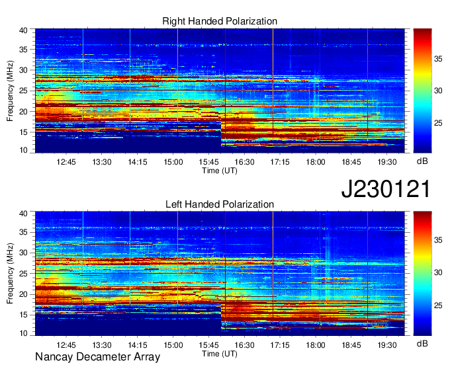Click 15:00 tick label under Left Handed plot
450x365 pixels.
point(173,345)
